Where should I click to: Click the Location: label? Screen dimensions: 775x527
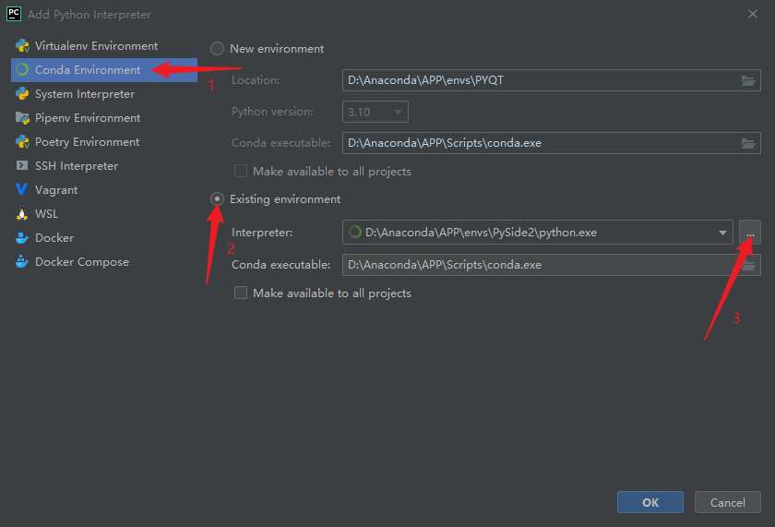coord(256,80)
